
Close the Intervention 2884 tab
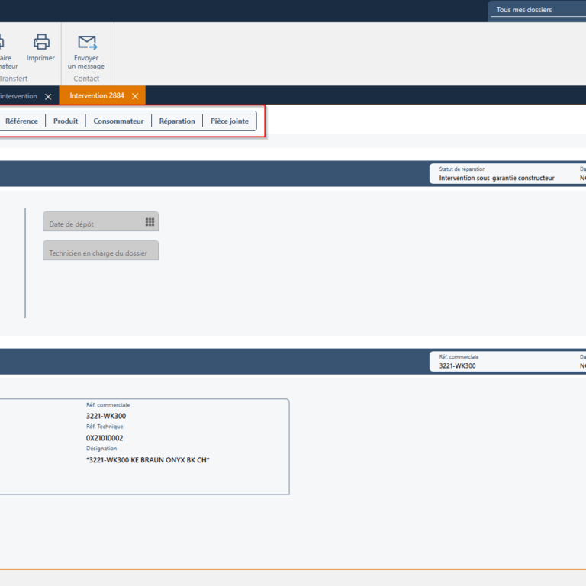pos(135,96)
